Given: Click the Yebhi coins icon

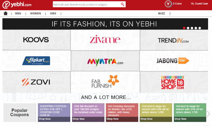Looking at the screenshot, I should pos(168,4).
